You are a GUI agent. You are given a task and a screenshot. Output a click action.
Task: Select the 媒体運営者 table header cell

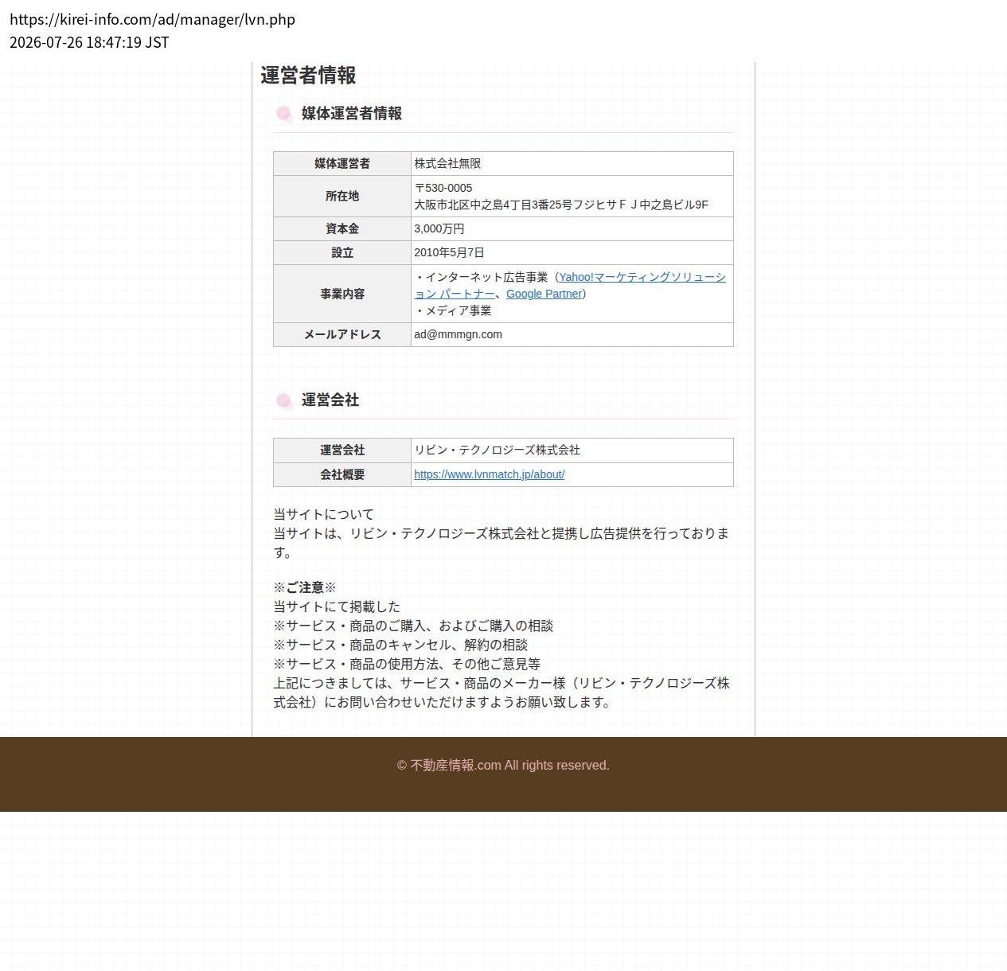[x=342, y=163]
